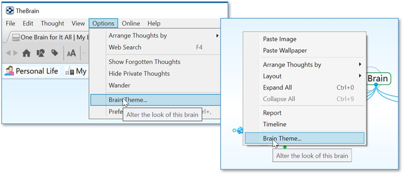
Task: Click the blue cluster thought icon
Action: point(240,130)
